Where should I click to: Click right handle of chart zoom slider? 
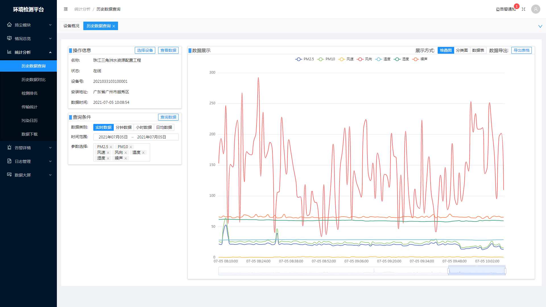505,271
